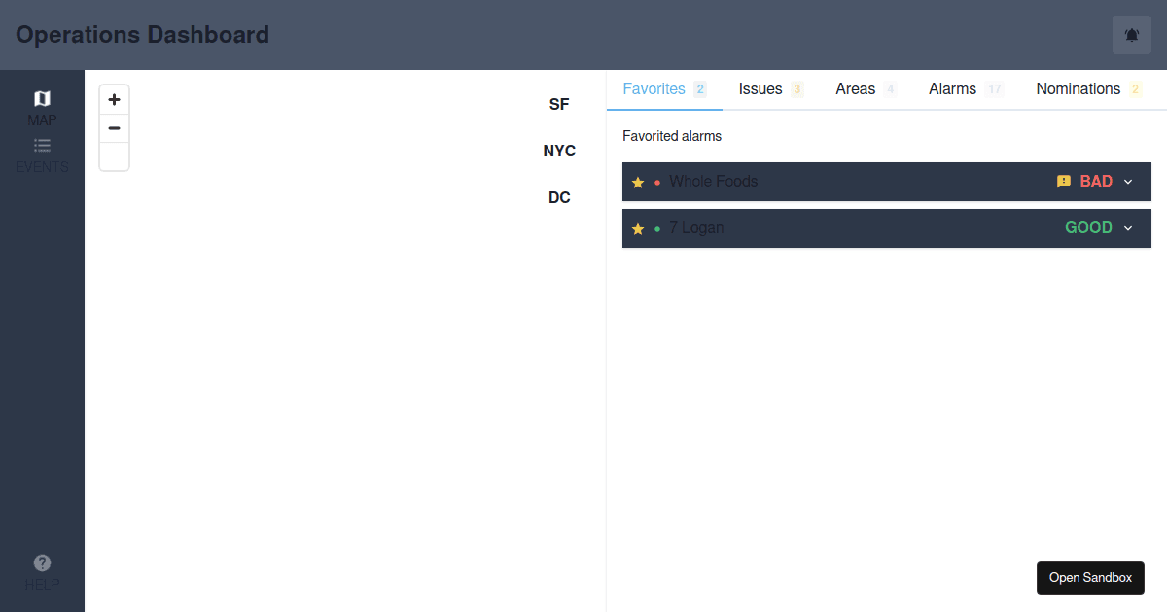Click the Open Sandbox button
The image size is (1167, 612).
[1090, 577]
